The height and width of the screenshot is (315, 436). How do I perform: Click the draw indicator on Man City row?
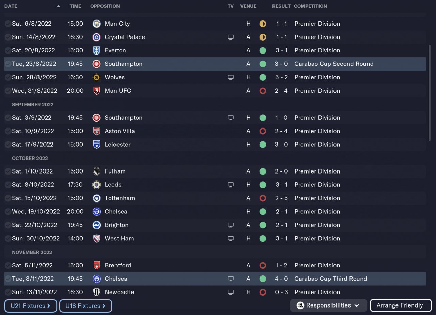(x=263, y=24)
